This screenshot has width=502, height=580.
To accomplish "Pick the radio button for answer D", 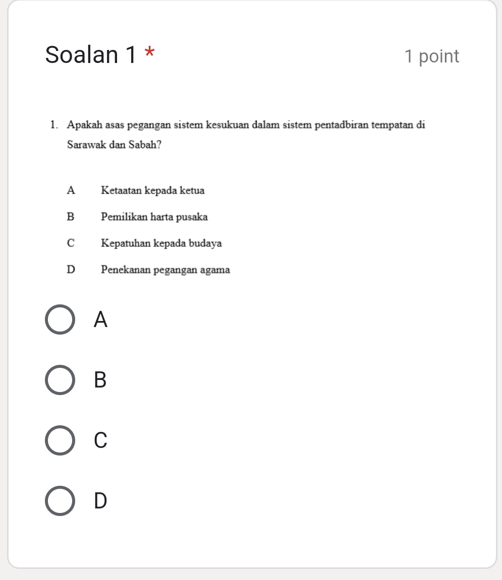I will 60,501.
